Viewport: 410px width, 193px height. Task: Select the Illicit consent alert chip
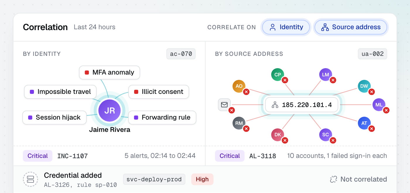point(159,92)
